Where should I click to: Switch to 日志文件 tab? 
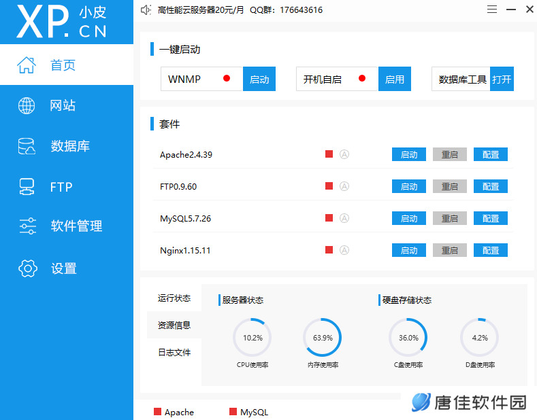pos(174,352)
